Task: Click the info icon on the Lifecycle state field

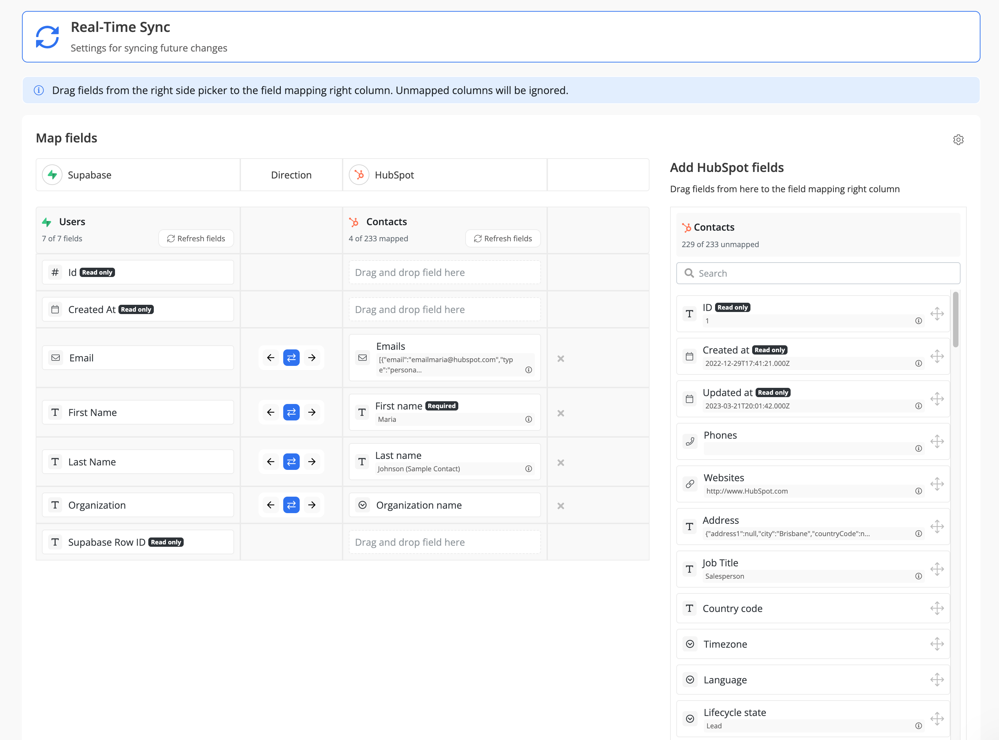Action: click(918, 726)
